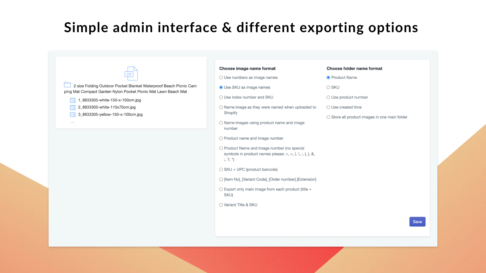Click the ZIP file icon

coord(131,73)
